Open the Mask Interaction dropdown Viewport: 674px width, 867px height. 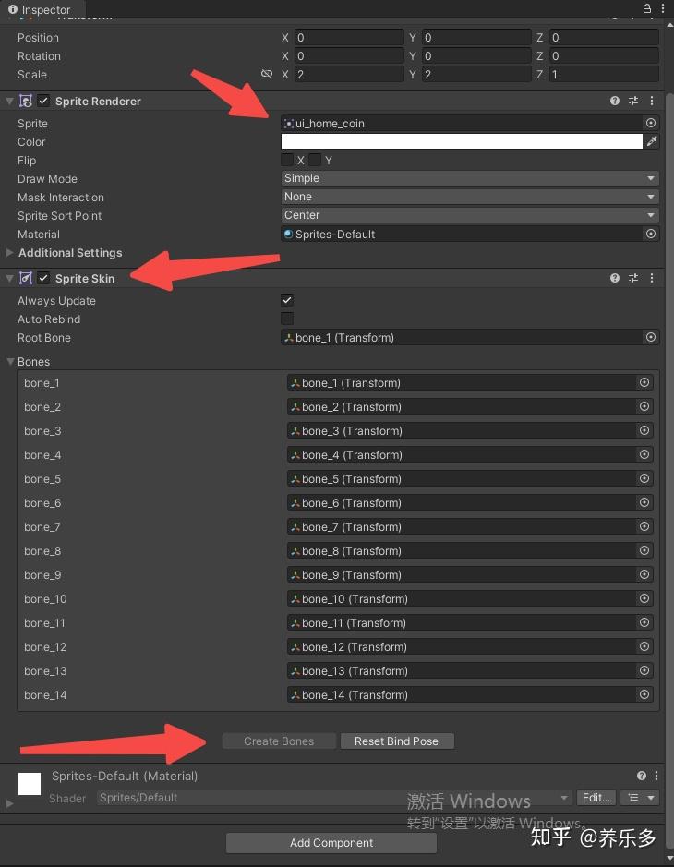[470, 197]
